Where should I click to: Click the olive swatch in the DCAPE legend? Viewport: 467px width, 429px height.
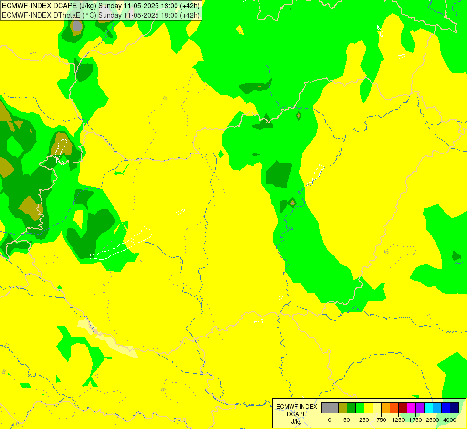(343, 408)
